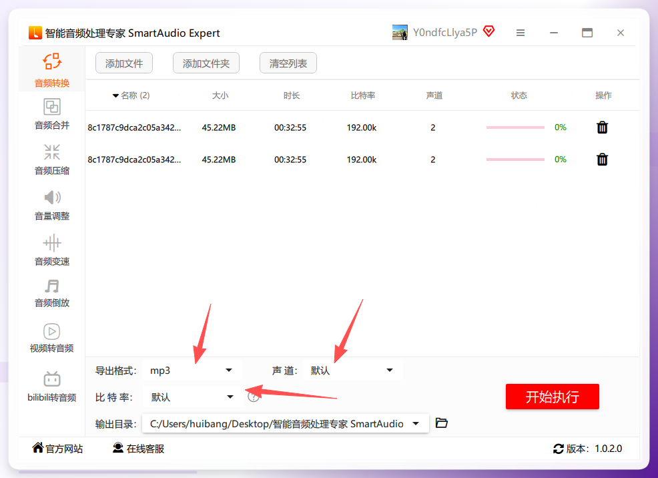Open the 视频转音频 video to audio tool
This screenshot has width=658, height=478.
(x=51, y=338)
